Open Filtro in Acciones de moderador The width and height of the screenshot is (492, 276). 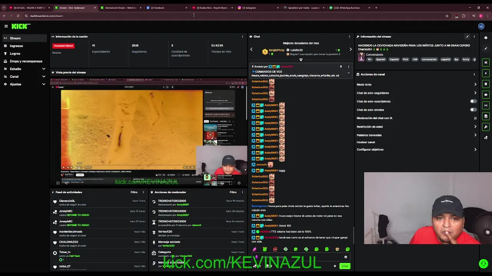click(233, 192)
